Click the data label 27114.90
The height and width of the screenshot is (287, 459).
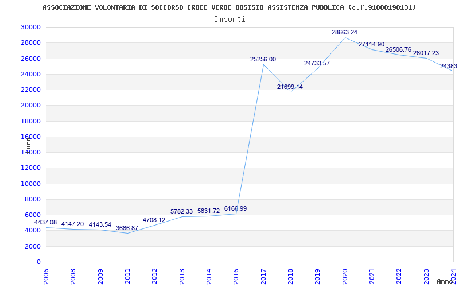371,44
